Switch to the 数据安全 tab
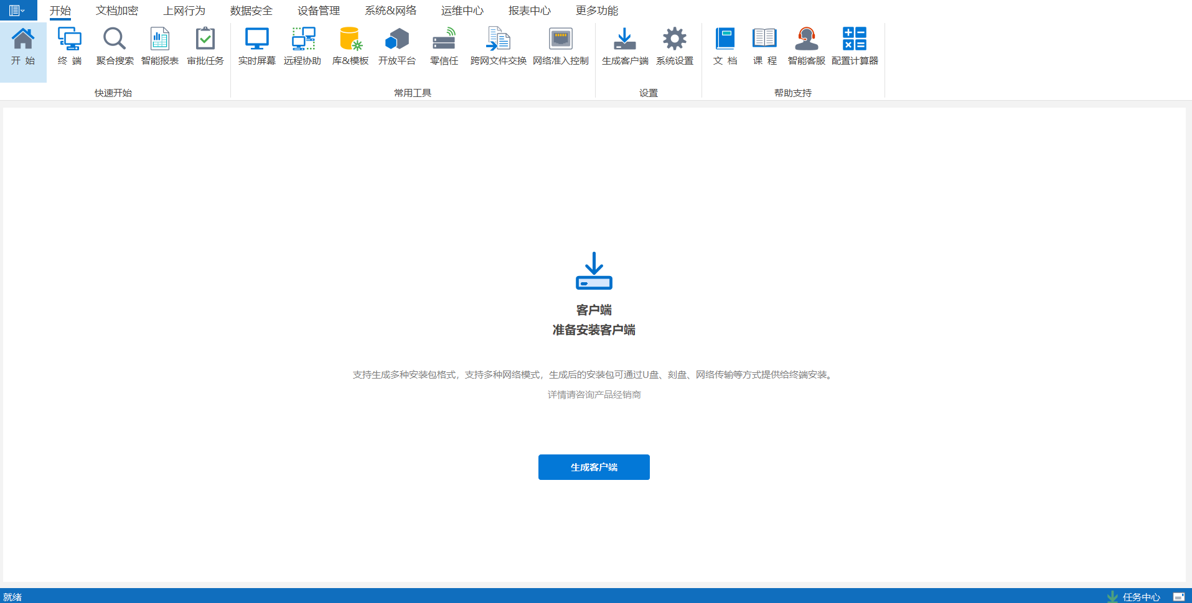Screen dimensions: 1192x603 point(251,11)
